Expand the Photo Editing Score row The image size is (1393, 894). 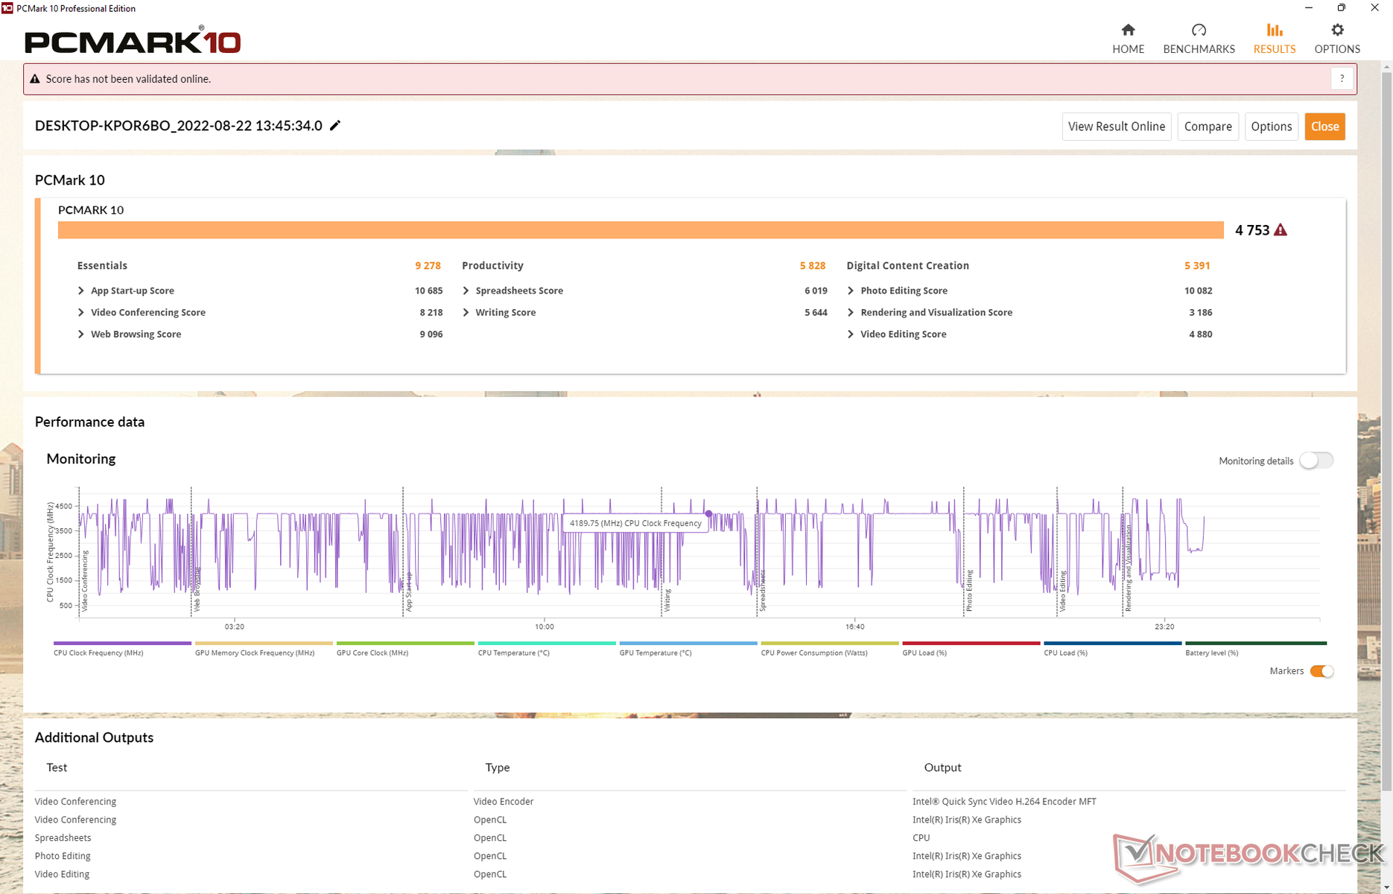point(851,291)
